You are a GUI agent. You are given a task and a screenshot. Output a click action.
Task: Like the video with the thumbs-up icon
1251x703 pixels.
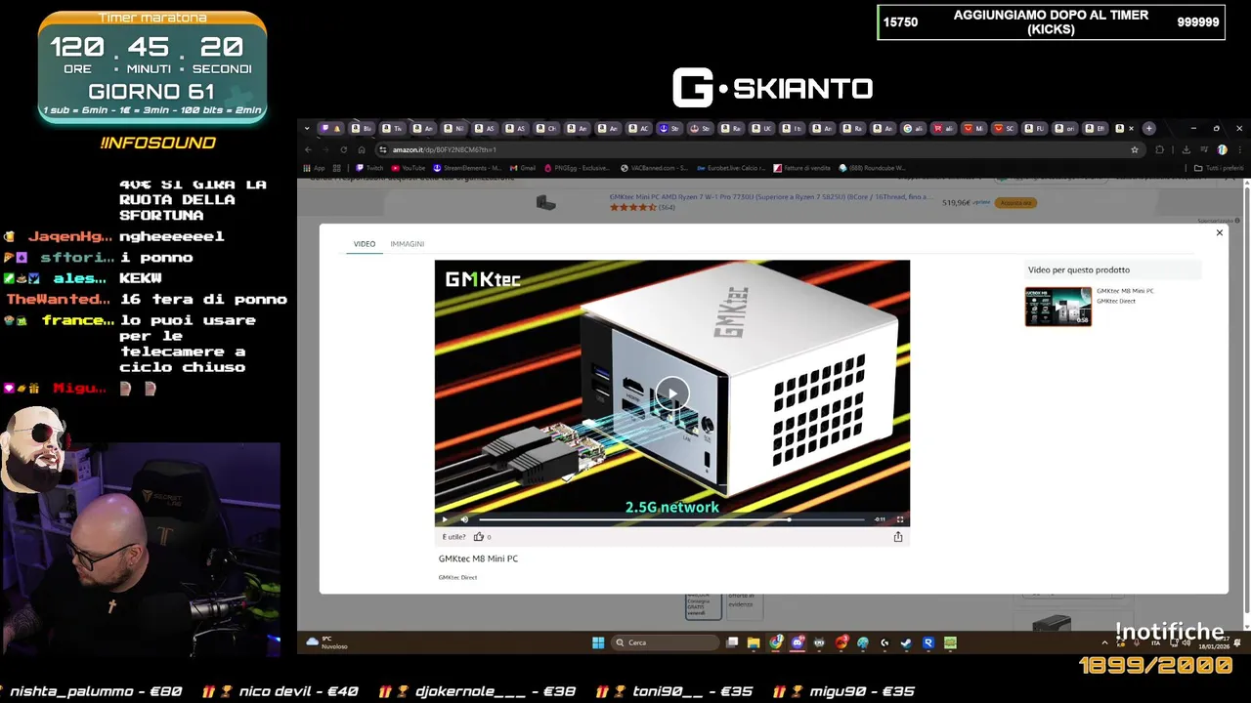click(479, 536)
